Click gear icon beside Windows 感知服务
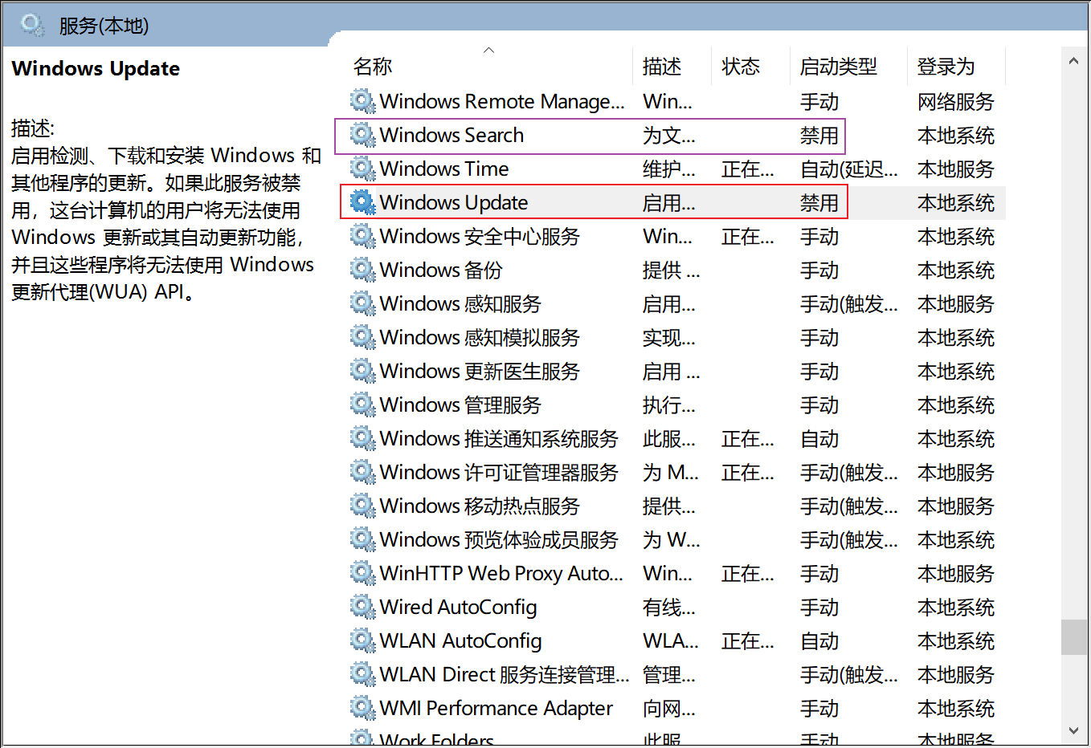Viewport: 1091px width, 748px height. click(x=362, y=303)
